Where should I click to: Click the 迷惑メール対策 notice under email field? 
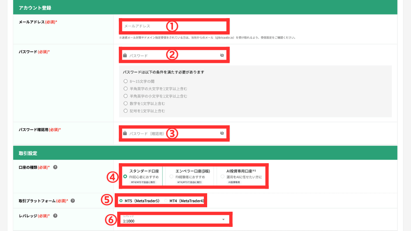click(208, 38)
